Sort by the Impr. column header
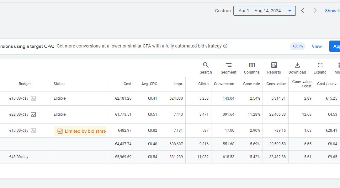Screen dimensions: 340x188 178,84
